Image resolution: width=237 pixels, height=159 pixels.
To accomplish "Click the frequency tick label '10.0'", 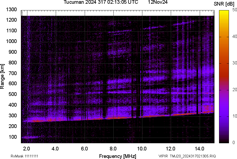I will 142,149.
